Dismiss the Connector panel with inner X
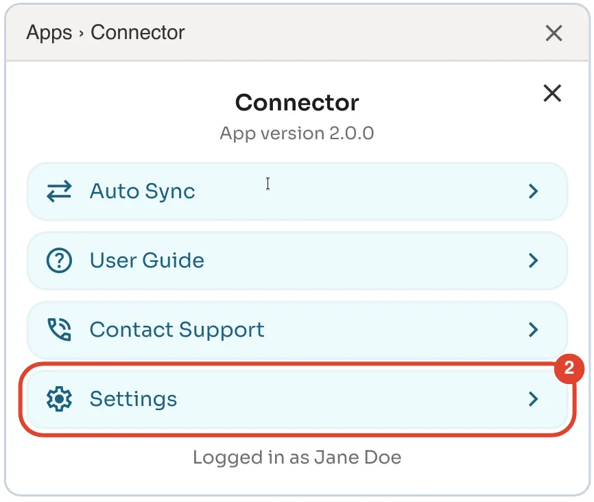Screen dimensions: 594x502 coord(552,93)
